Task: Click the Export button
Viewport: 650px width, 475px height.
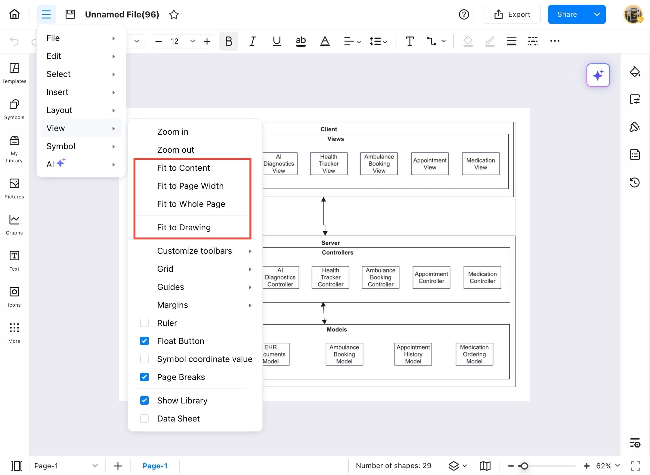Action: [512, 14]
